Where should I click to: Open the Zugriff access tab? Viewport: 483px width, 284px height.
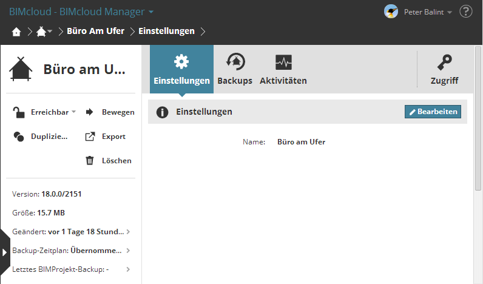point(445,69)
